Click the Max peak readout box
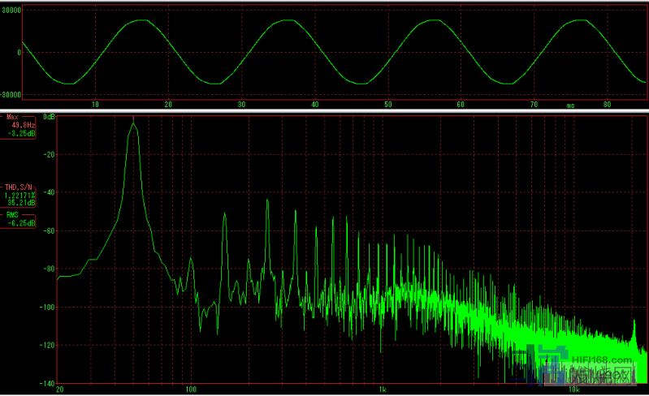The image size is (649, 396). click(x=18, y=127)
